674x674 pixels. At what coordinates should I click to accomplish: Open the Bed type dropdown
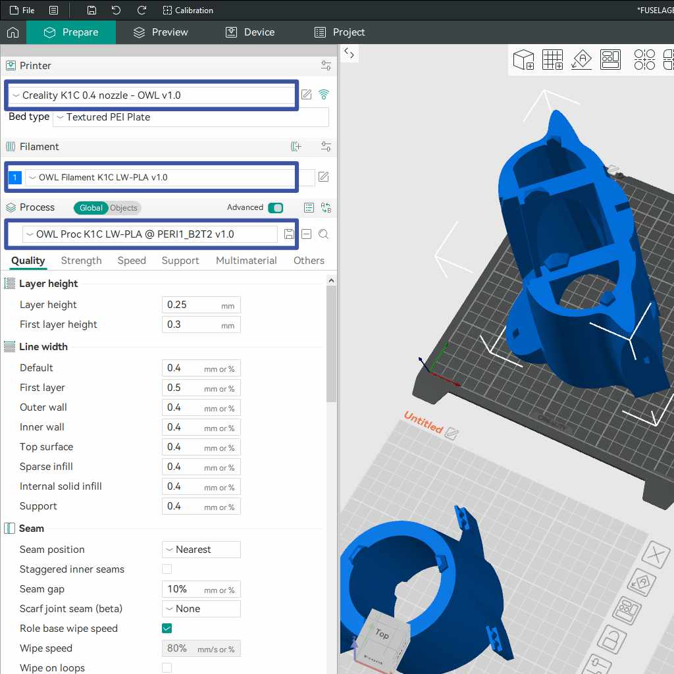point(190,117)
